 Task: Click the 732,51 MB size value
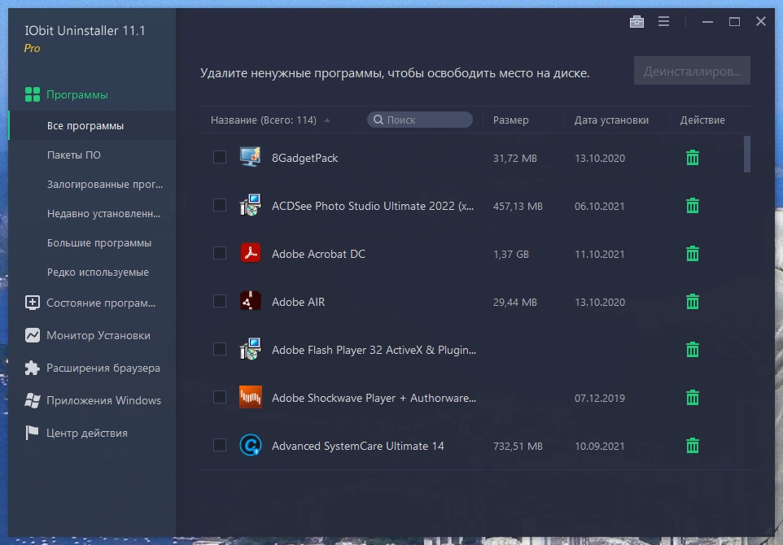click(518, 446)
